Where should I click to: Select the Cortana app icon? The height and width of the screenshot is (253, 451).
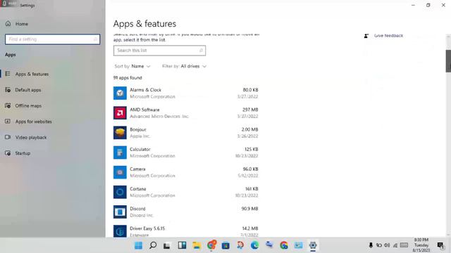(x=120, y=192)
